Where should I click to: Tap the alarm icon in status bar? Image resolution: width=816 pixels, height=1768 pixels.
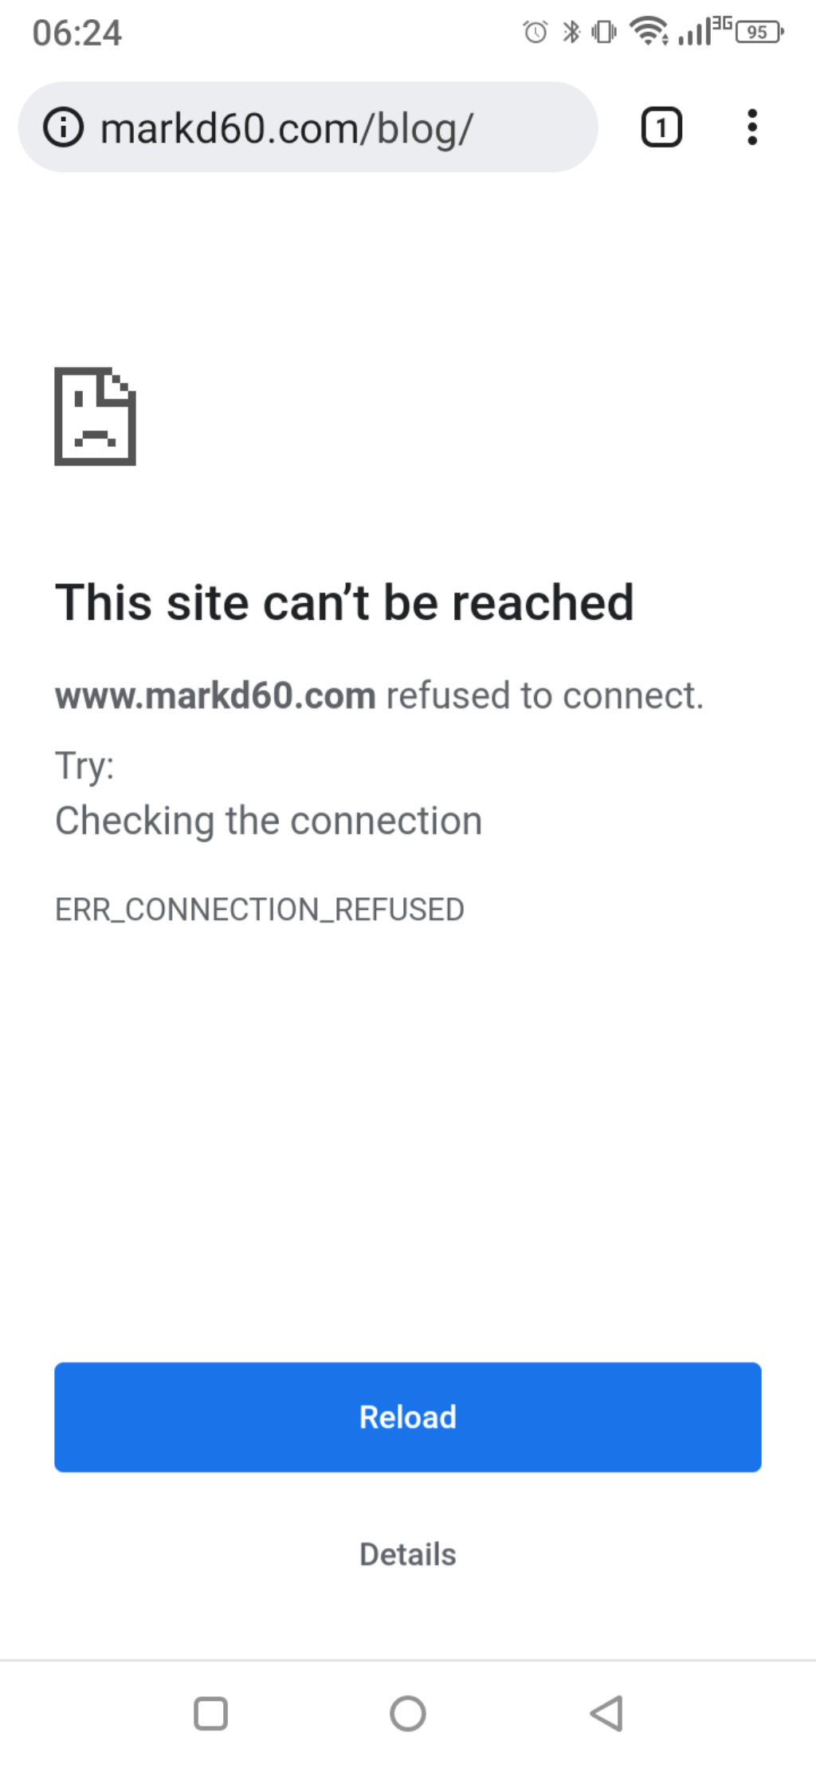pyautogui.click(x=535, y=32)
